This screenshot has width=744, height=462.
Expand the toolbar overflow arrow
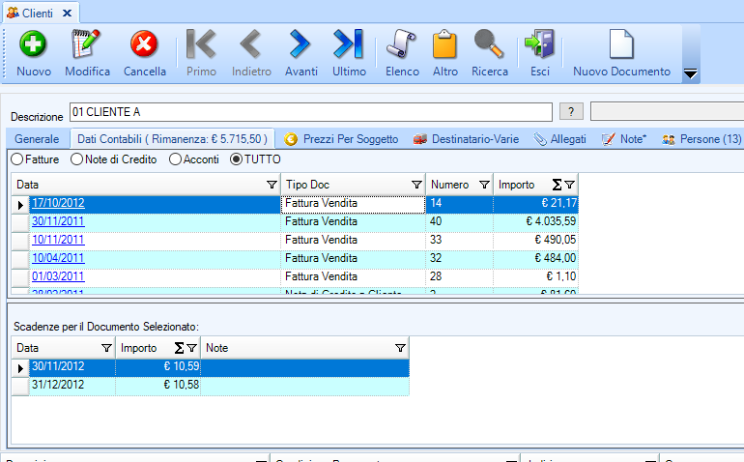click(x=690, y=73)
